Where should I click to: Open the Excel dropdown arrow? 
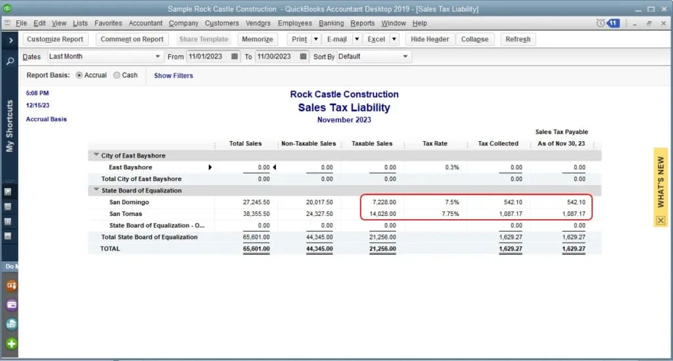(394, 39)
